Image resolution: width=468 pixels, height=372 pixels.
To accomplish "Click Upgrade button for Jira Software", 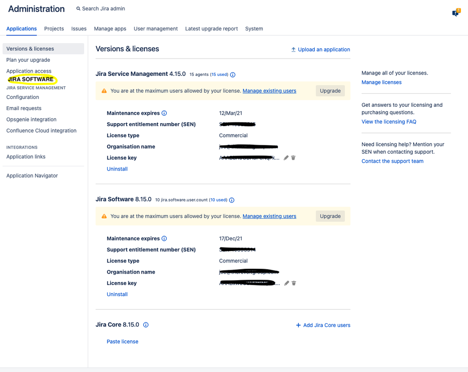I will (x=330, y=216).
